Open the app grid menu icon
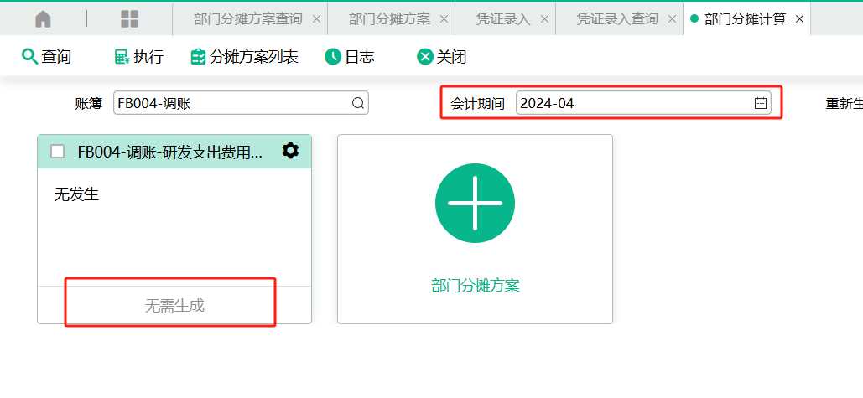Screen dimensions: 863x398 (129, 19)
